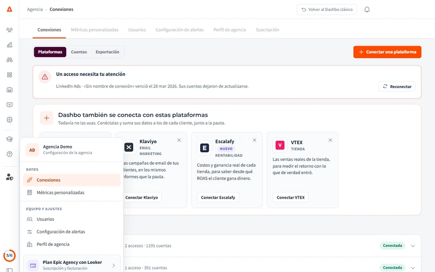This screenshot has width=435, height=272.
Task: Click the Escalafy logo icon
Action: [x=204, y=148]
